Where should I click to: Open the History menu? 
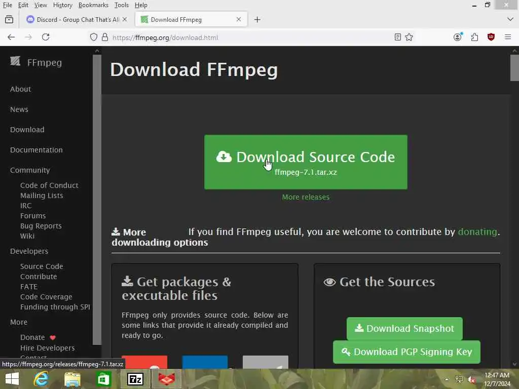(62, 5)
